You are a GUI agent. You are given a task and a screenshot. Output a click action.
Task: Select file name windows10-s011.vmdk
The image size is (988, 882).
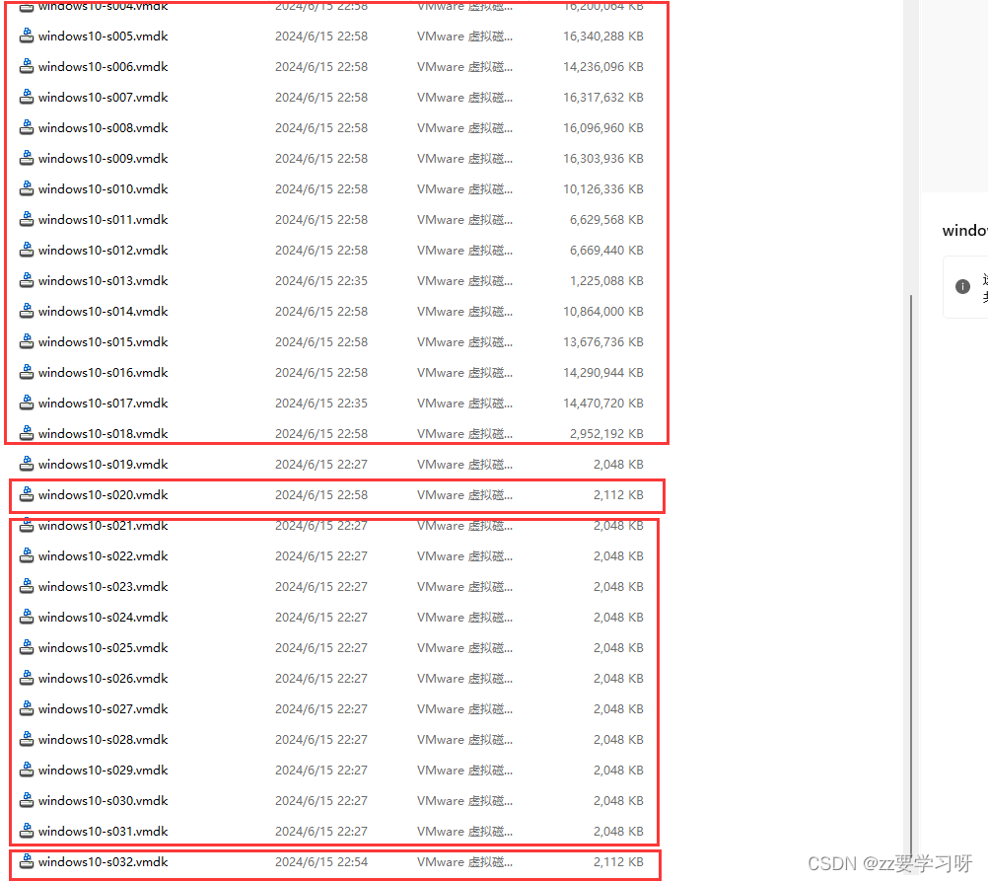coord(103,220)
